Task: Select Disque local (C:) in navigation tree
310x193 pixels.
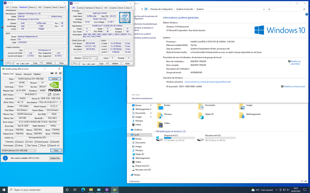Action: (x=142, y=166)
